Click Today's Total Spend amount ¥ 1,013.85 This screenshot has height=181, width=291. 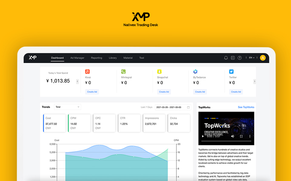[x=58, y=81]
